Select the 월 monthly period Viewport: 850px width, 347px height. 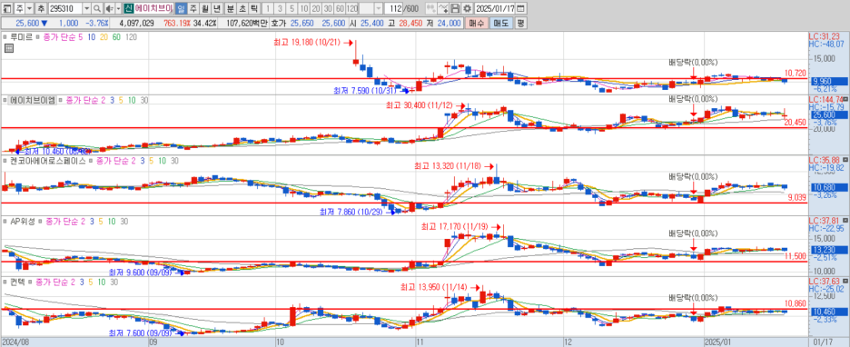click(x=205, y=9)
